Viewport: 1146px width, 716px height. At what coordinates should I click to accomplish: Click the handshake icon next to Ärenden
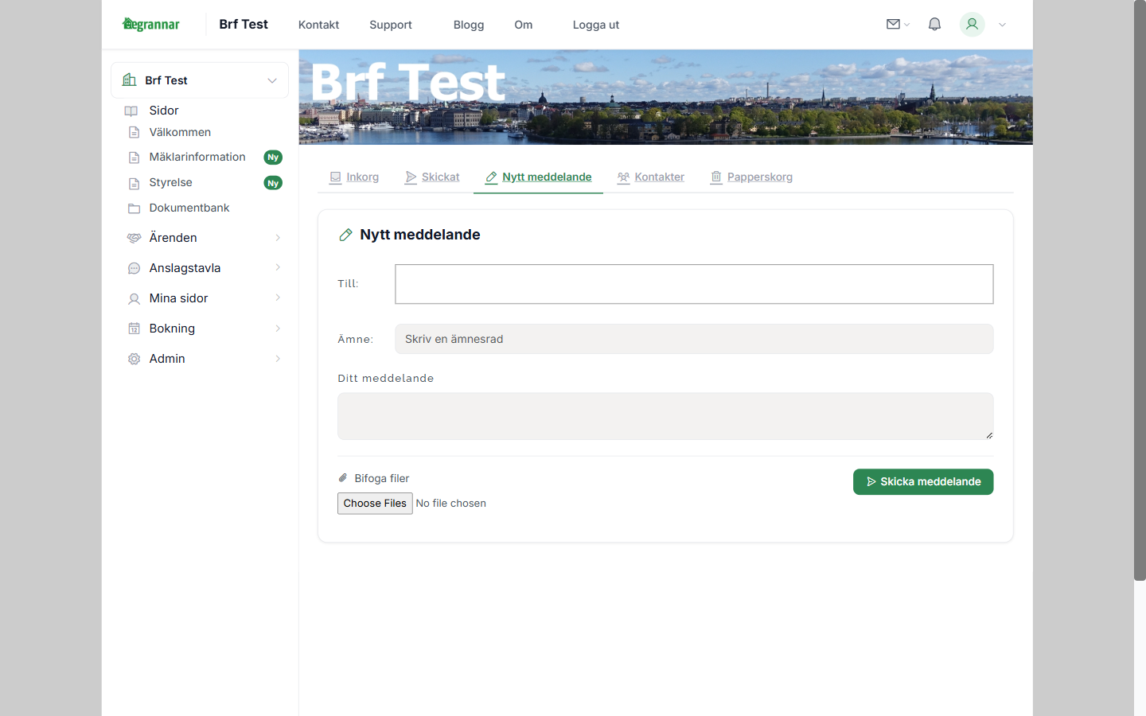(134, 238)
